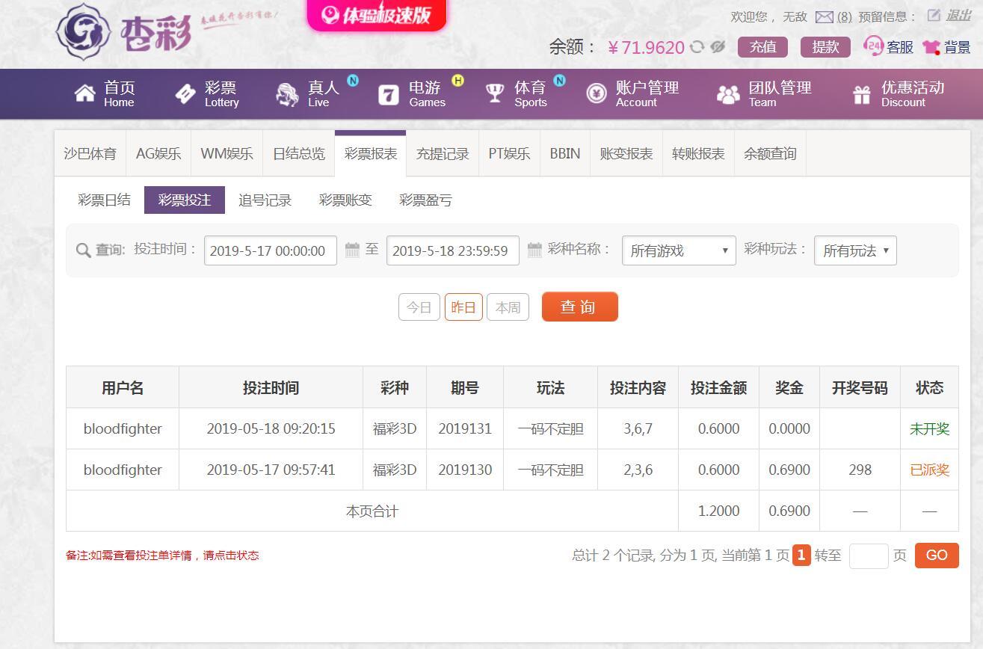Screen dimensions: 983x649
Task: Open the PT娱乐 tab
Action: tap(509, 154)
